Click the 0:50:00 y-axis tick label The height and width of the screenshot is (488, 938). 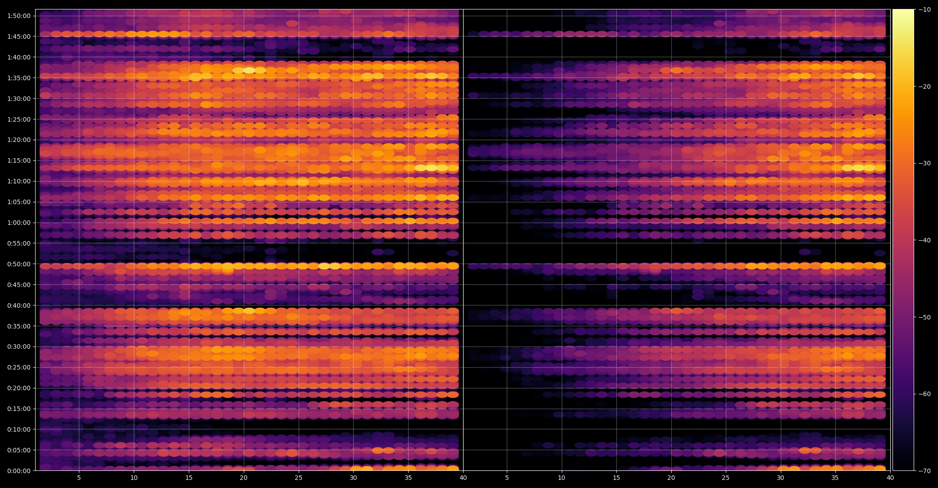pyautogui.click(x=19, y=264)
